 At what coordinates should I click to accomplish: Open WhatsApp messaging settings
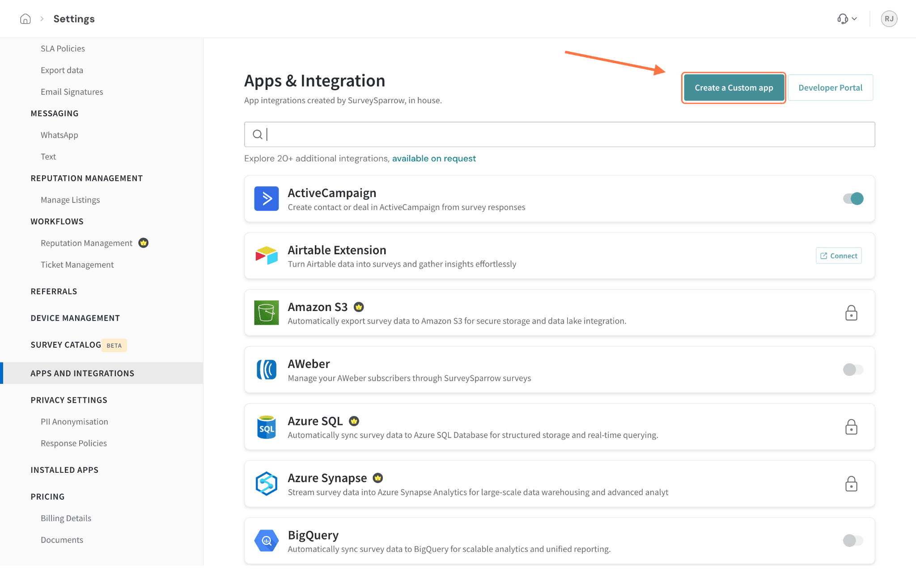pos(59,135)
